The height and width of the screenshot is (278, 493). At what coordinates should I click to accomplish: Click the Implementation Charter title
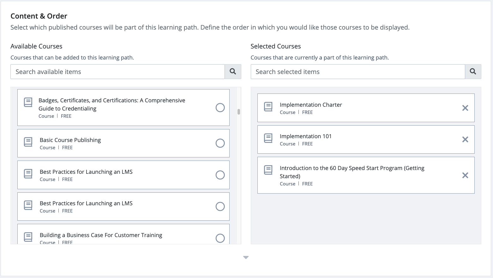click(x=311, y=105)
